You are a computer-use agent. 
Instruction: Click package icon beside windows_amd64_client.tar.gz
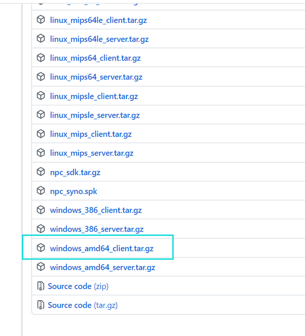(41, 248)
